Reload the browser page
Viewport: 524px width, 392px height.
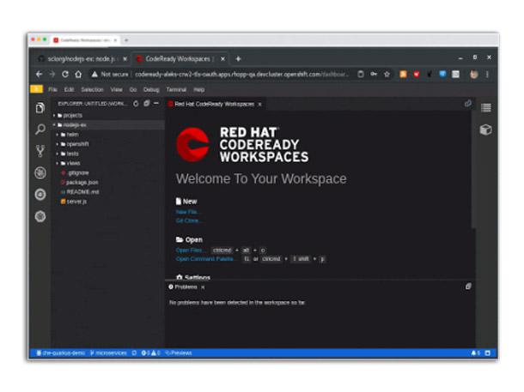[x=65, y=74]
